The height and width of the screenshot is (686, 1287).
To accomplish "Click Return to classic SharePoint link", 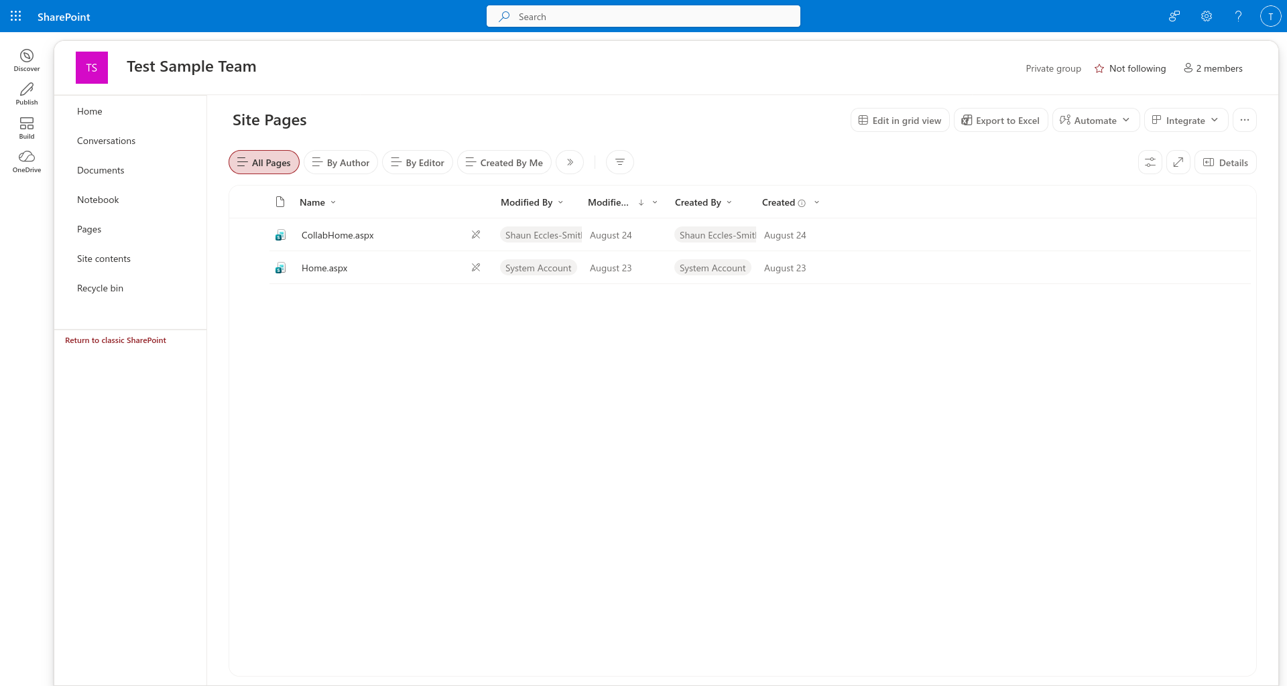I will (115, 340).
